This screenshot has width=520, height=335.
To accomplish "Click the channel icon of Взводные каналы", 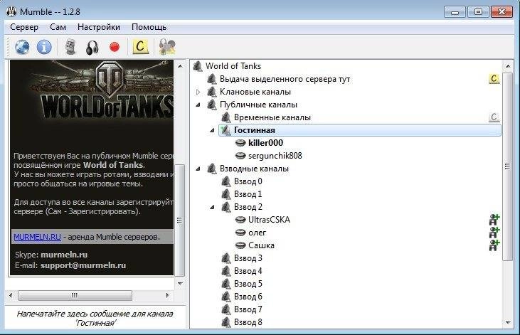I will 211,169.
